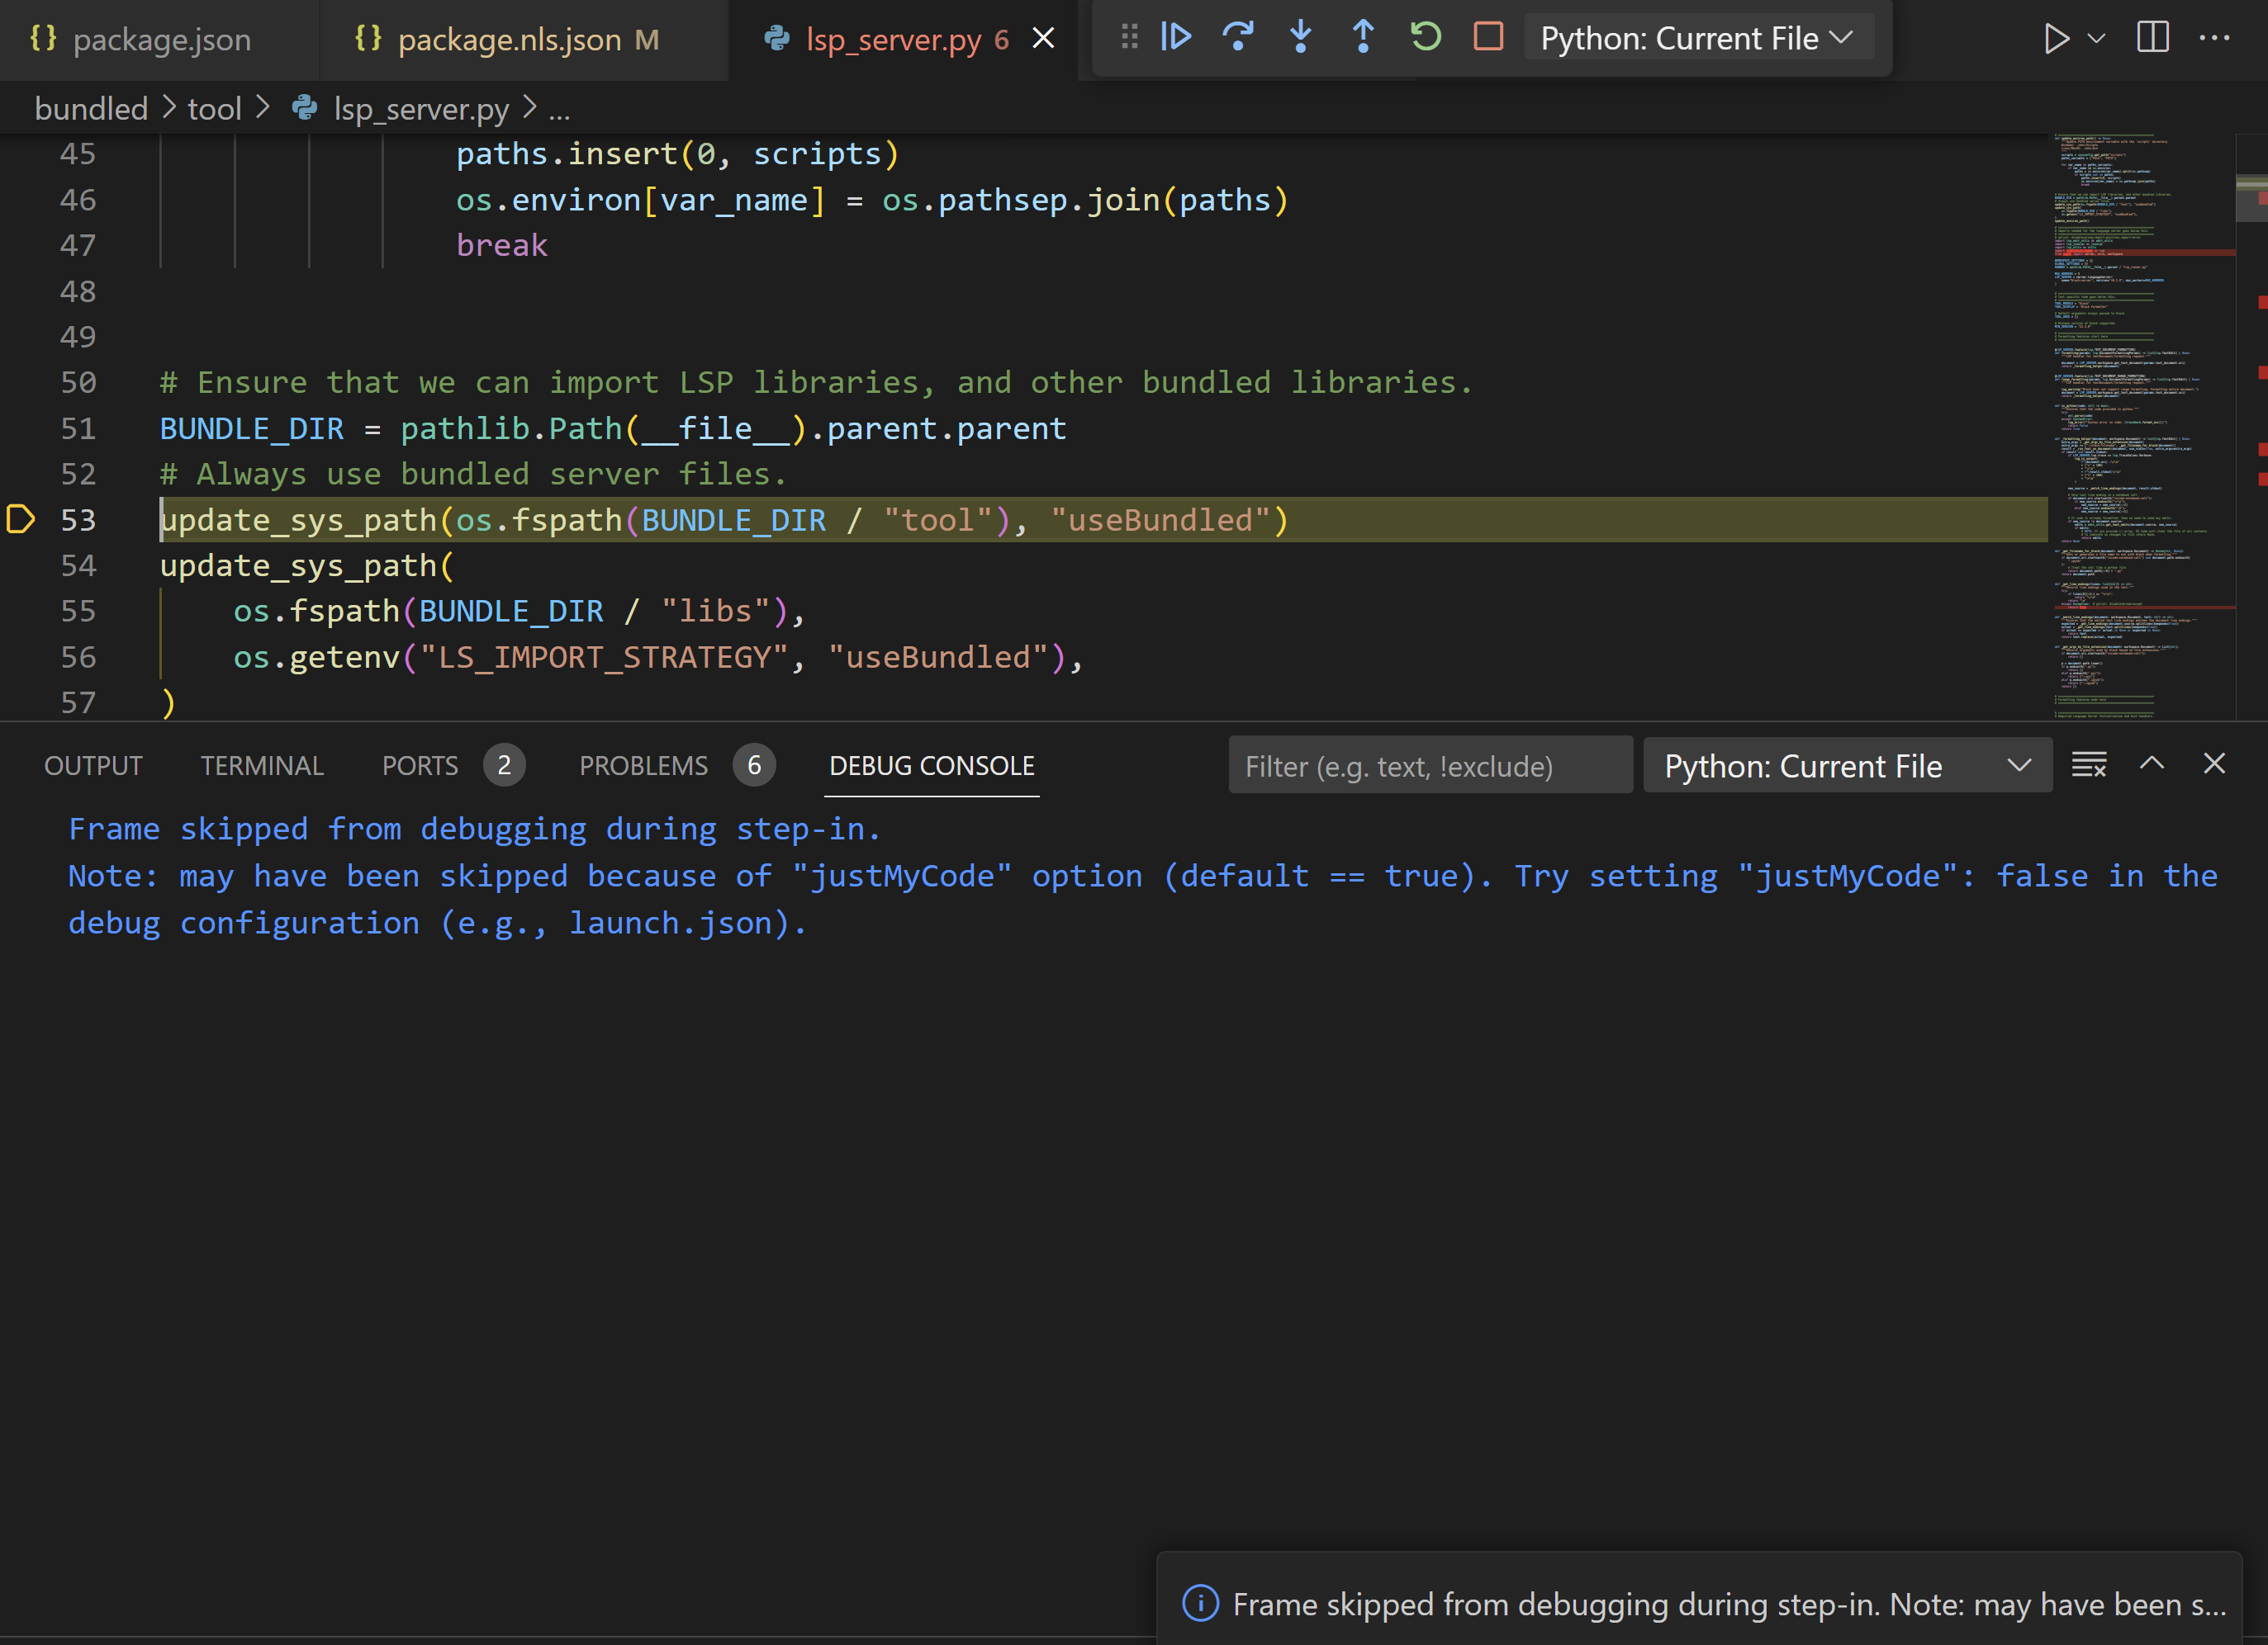Clear the debug console output

tap(2088, 765)
